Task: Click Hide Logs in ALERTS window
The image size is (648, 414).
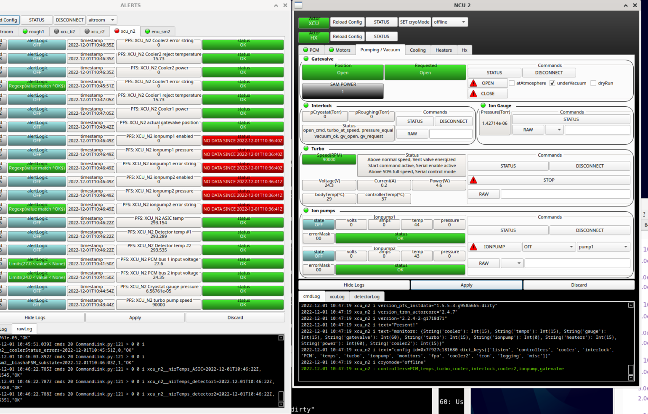Action: click(35, 317)
